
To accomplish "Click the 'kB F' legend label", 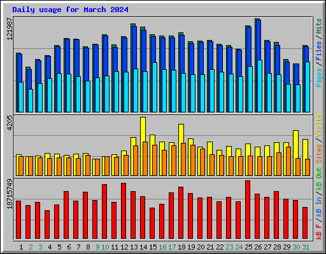I will (x=319, y=232).
